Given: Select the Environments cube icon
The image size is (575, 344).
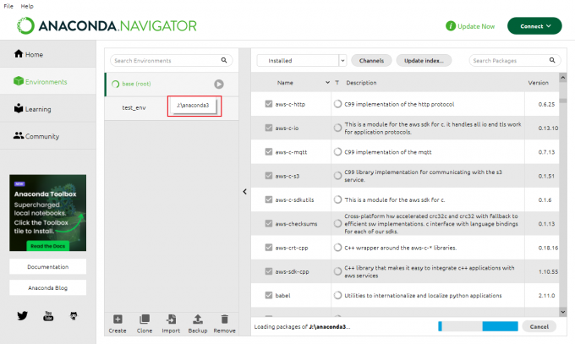Looking at the screenshot, I should (x=19, y=81).
